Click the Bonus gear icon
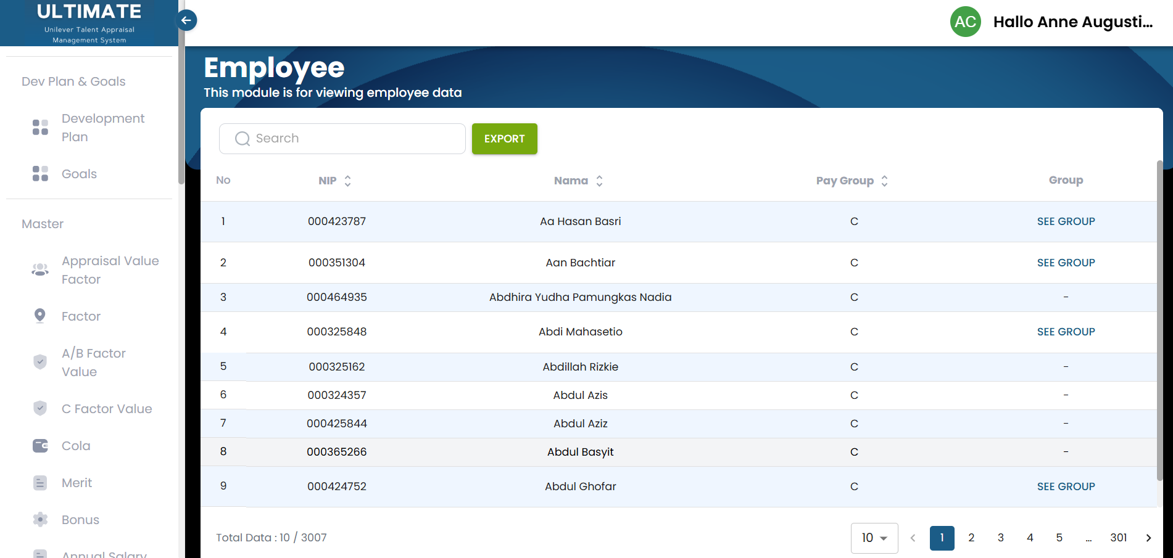Viewport: 1173px width, 558px height. click(40, 519)
